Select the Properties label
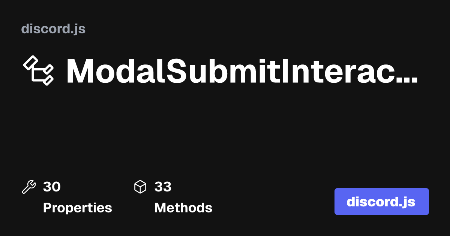The width and height of the screenshot is (450, 236). point(78,208)
